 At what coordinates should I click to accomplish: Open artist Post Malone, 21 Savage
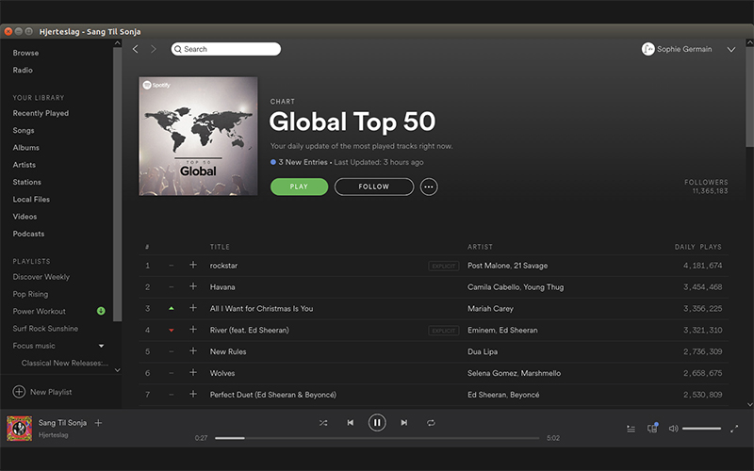[507, 266]
